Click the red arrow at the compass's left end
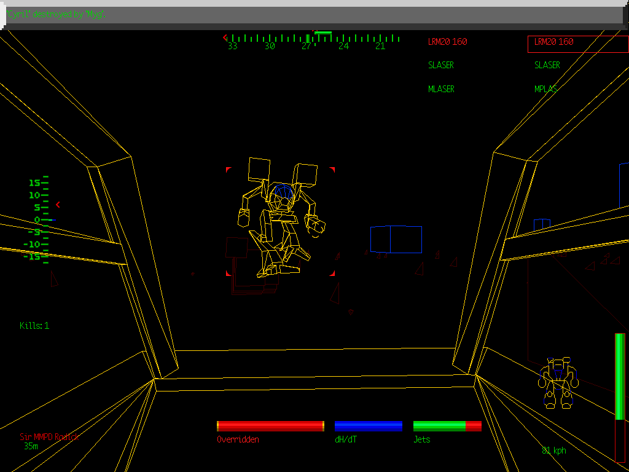 coord(225,37)
